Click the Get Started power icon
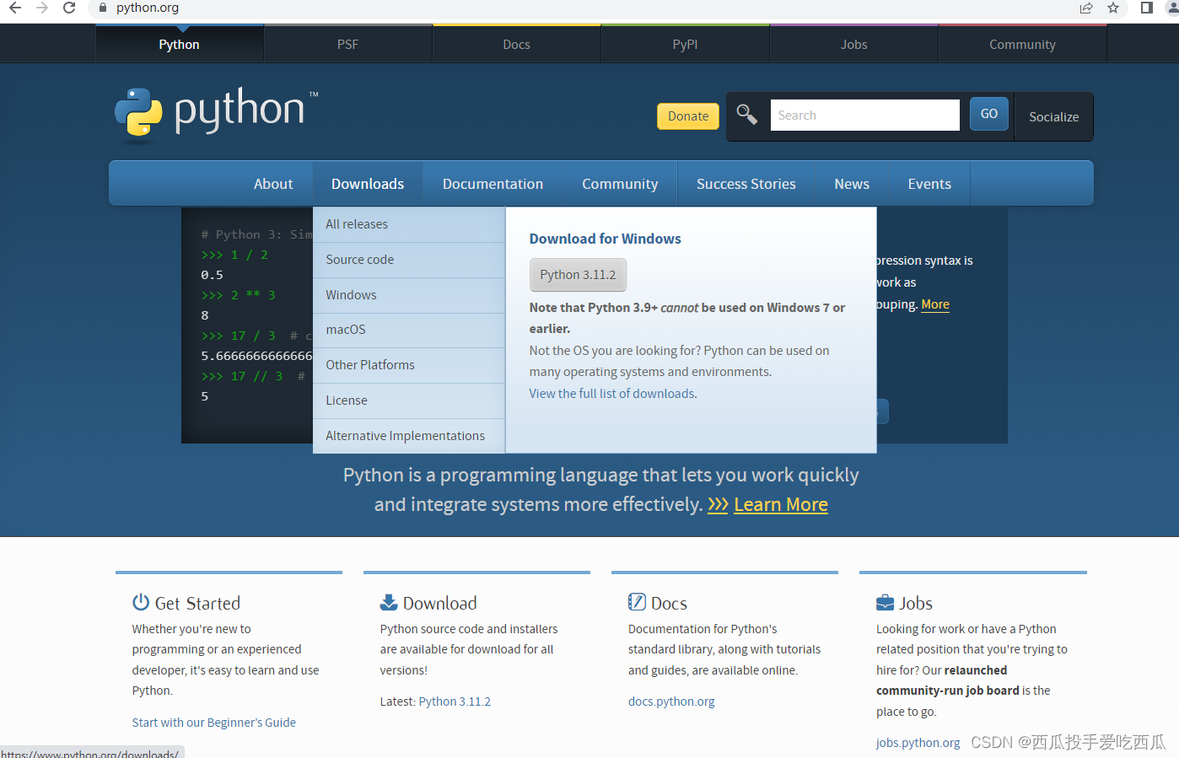Viewport: 1179px width, 758px height. [141, 602]
